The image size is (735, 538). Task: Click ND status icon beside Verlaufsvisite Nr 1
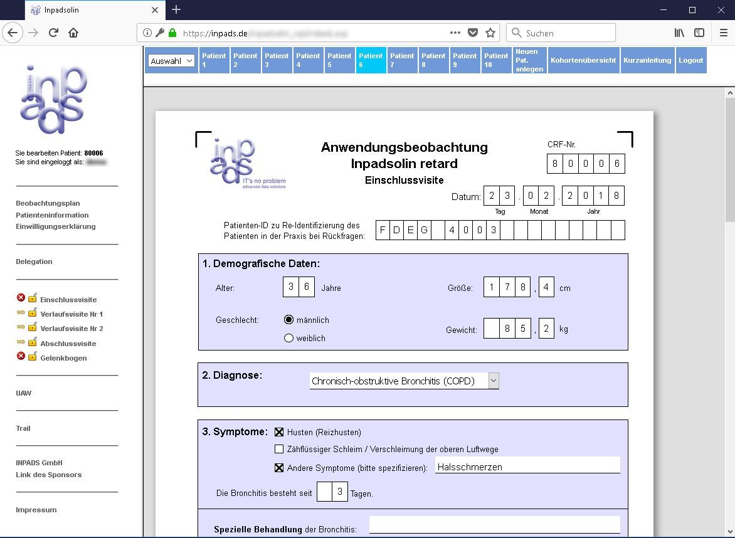21,313
